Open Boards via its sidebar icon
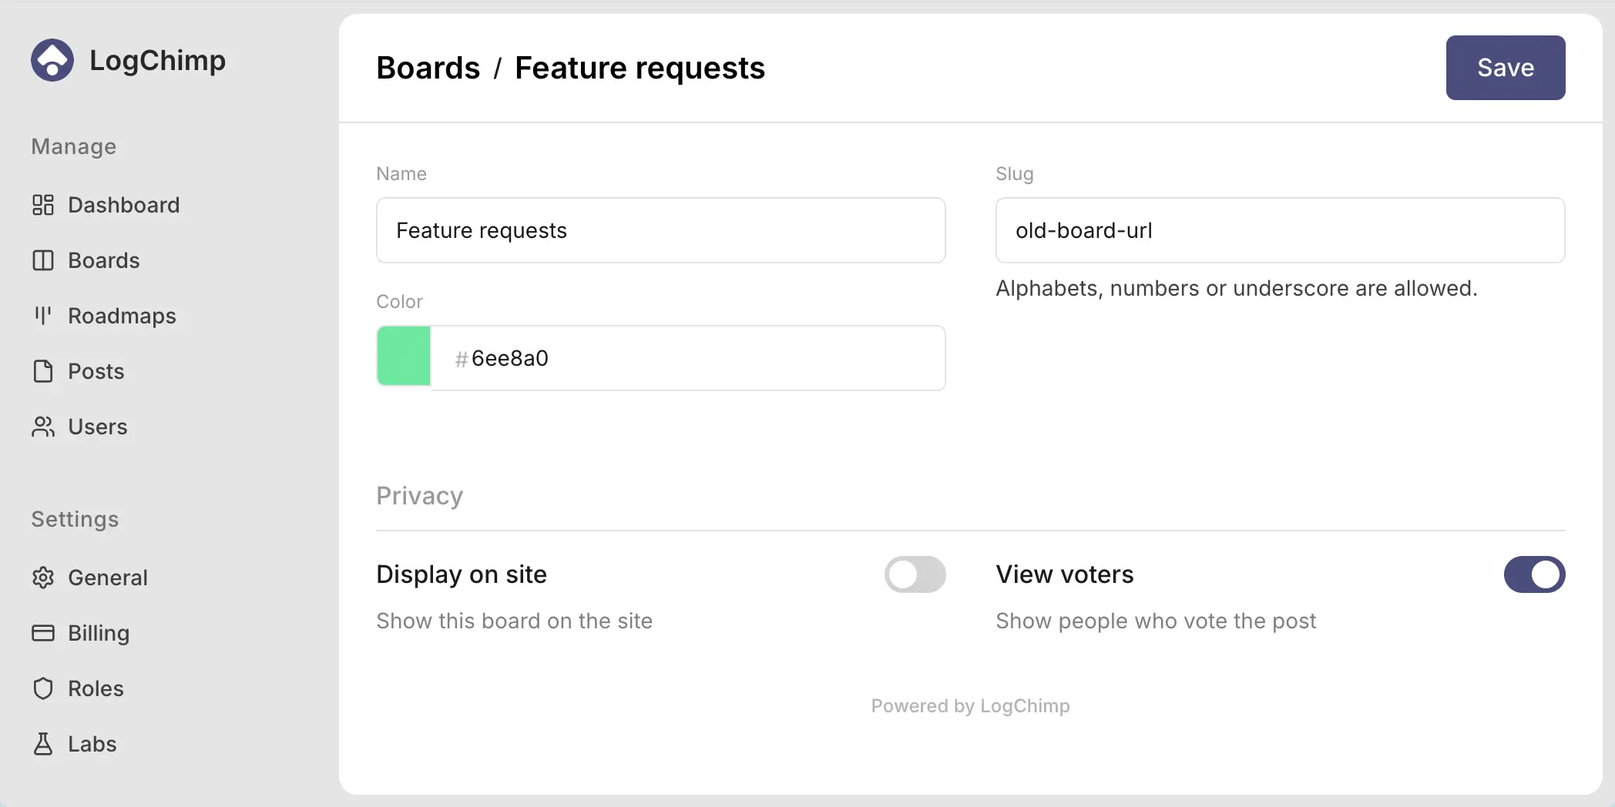This screenshot has height=807, width=1615. coord(43,260)
